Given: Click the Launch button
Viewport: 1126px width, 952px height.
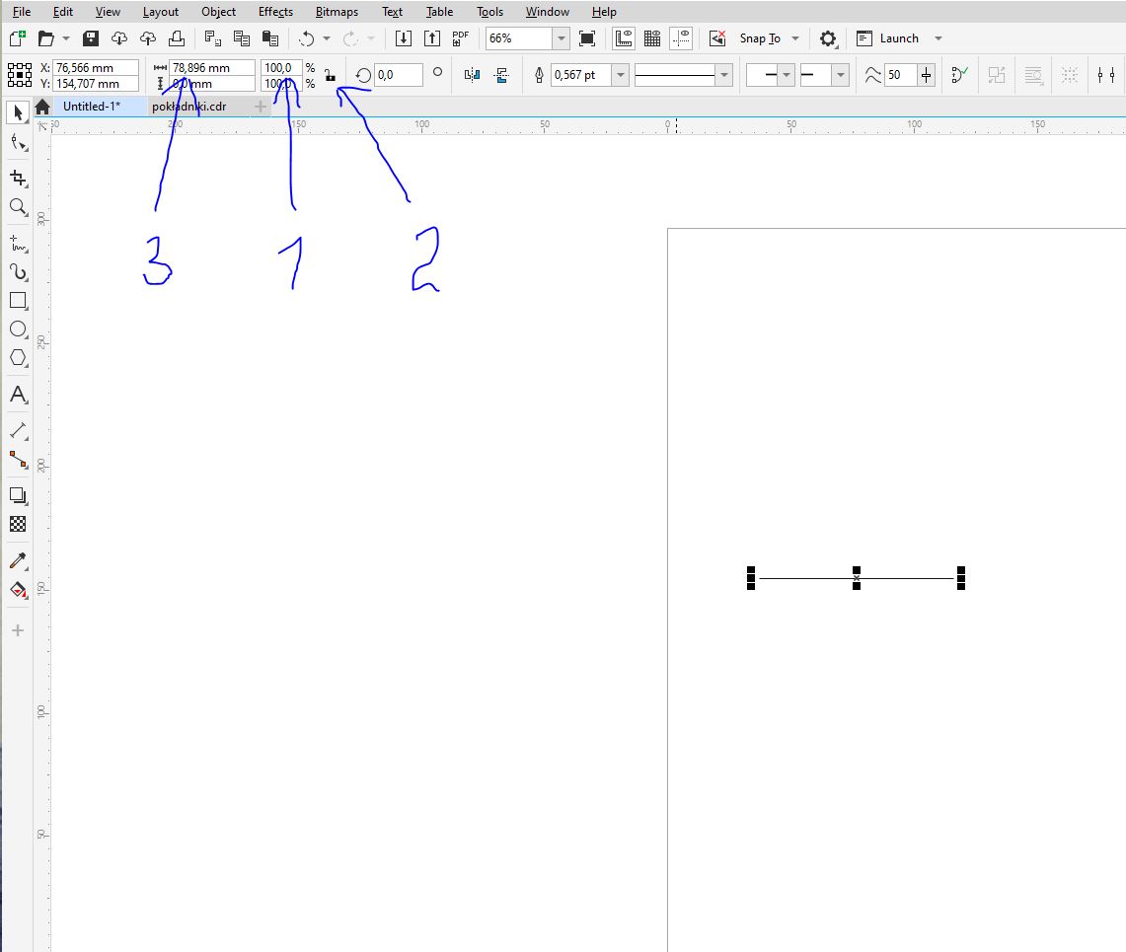Looking at the screenshot, I should click(898, 38).
